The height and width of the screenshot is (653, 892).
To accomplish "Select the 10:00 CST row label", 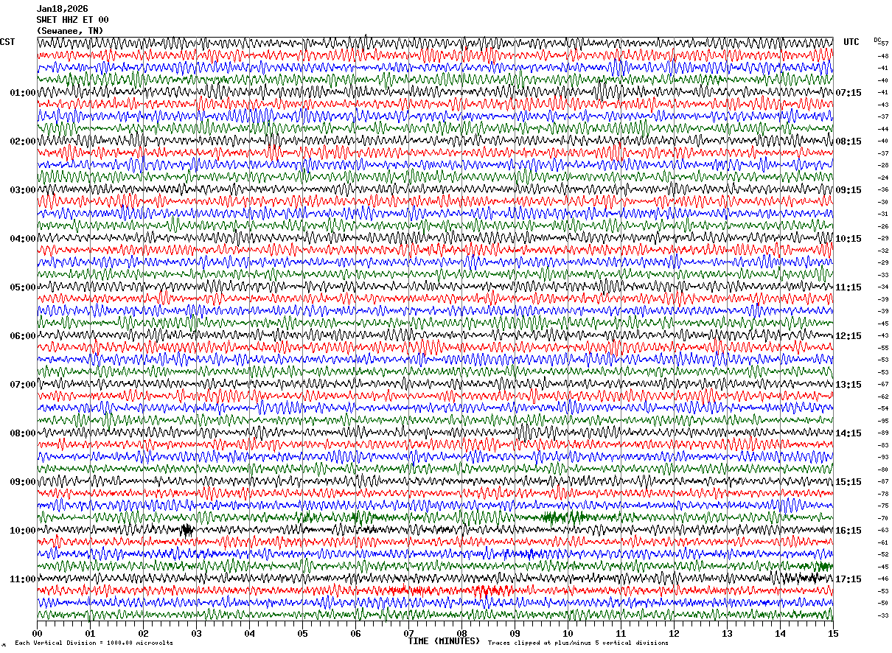I will click(23, 531).
